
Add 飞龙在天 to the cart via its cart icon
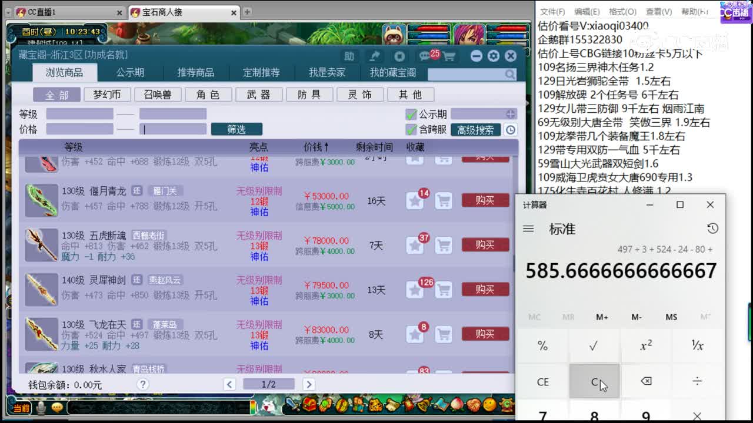[444, 334]
